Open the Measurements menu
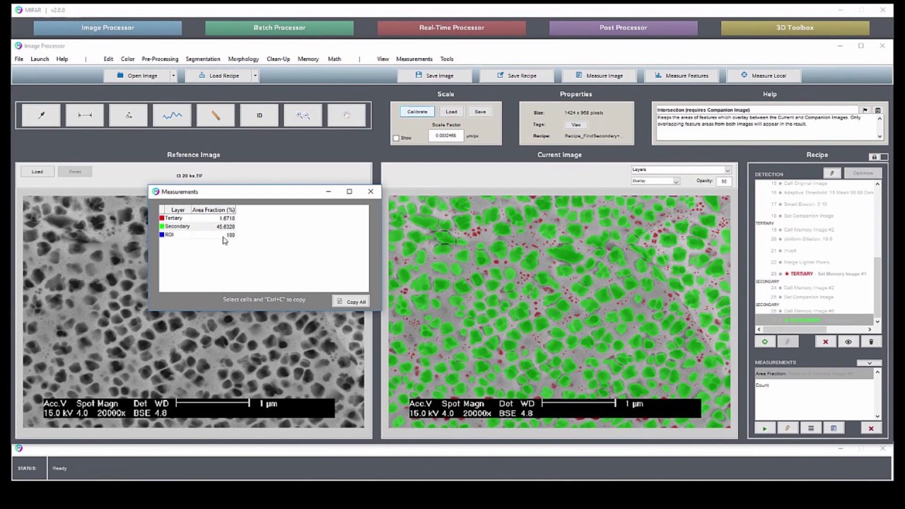The height and width of the screenshot is (509, 905). 414,59
